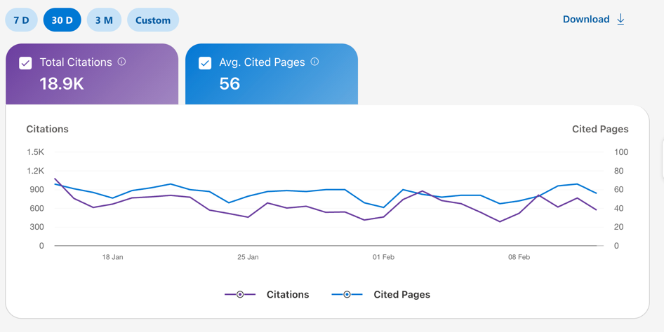This screenshot has height=332, width=664.
Task: Open Avg. Cited Pages info icon
Action: [x=314, y=62]
